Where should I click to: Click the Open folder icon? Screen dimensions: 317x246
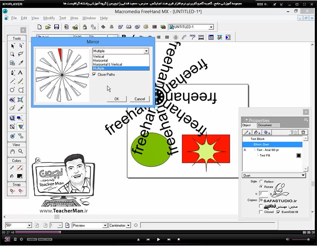point(48,27)
